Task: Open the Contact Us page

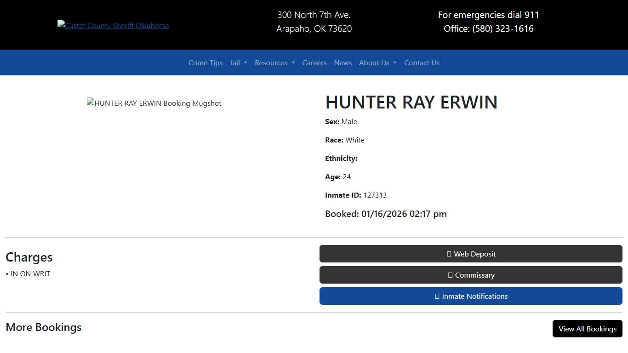Action: pos(422,63)
